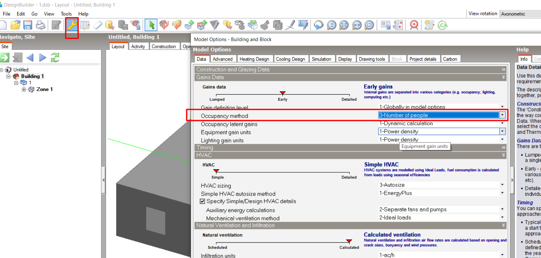This screenshot has height=258, width=541.
Task: Click the eraser icon in the toolbar
Action: 98,25
